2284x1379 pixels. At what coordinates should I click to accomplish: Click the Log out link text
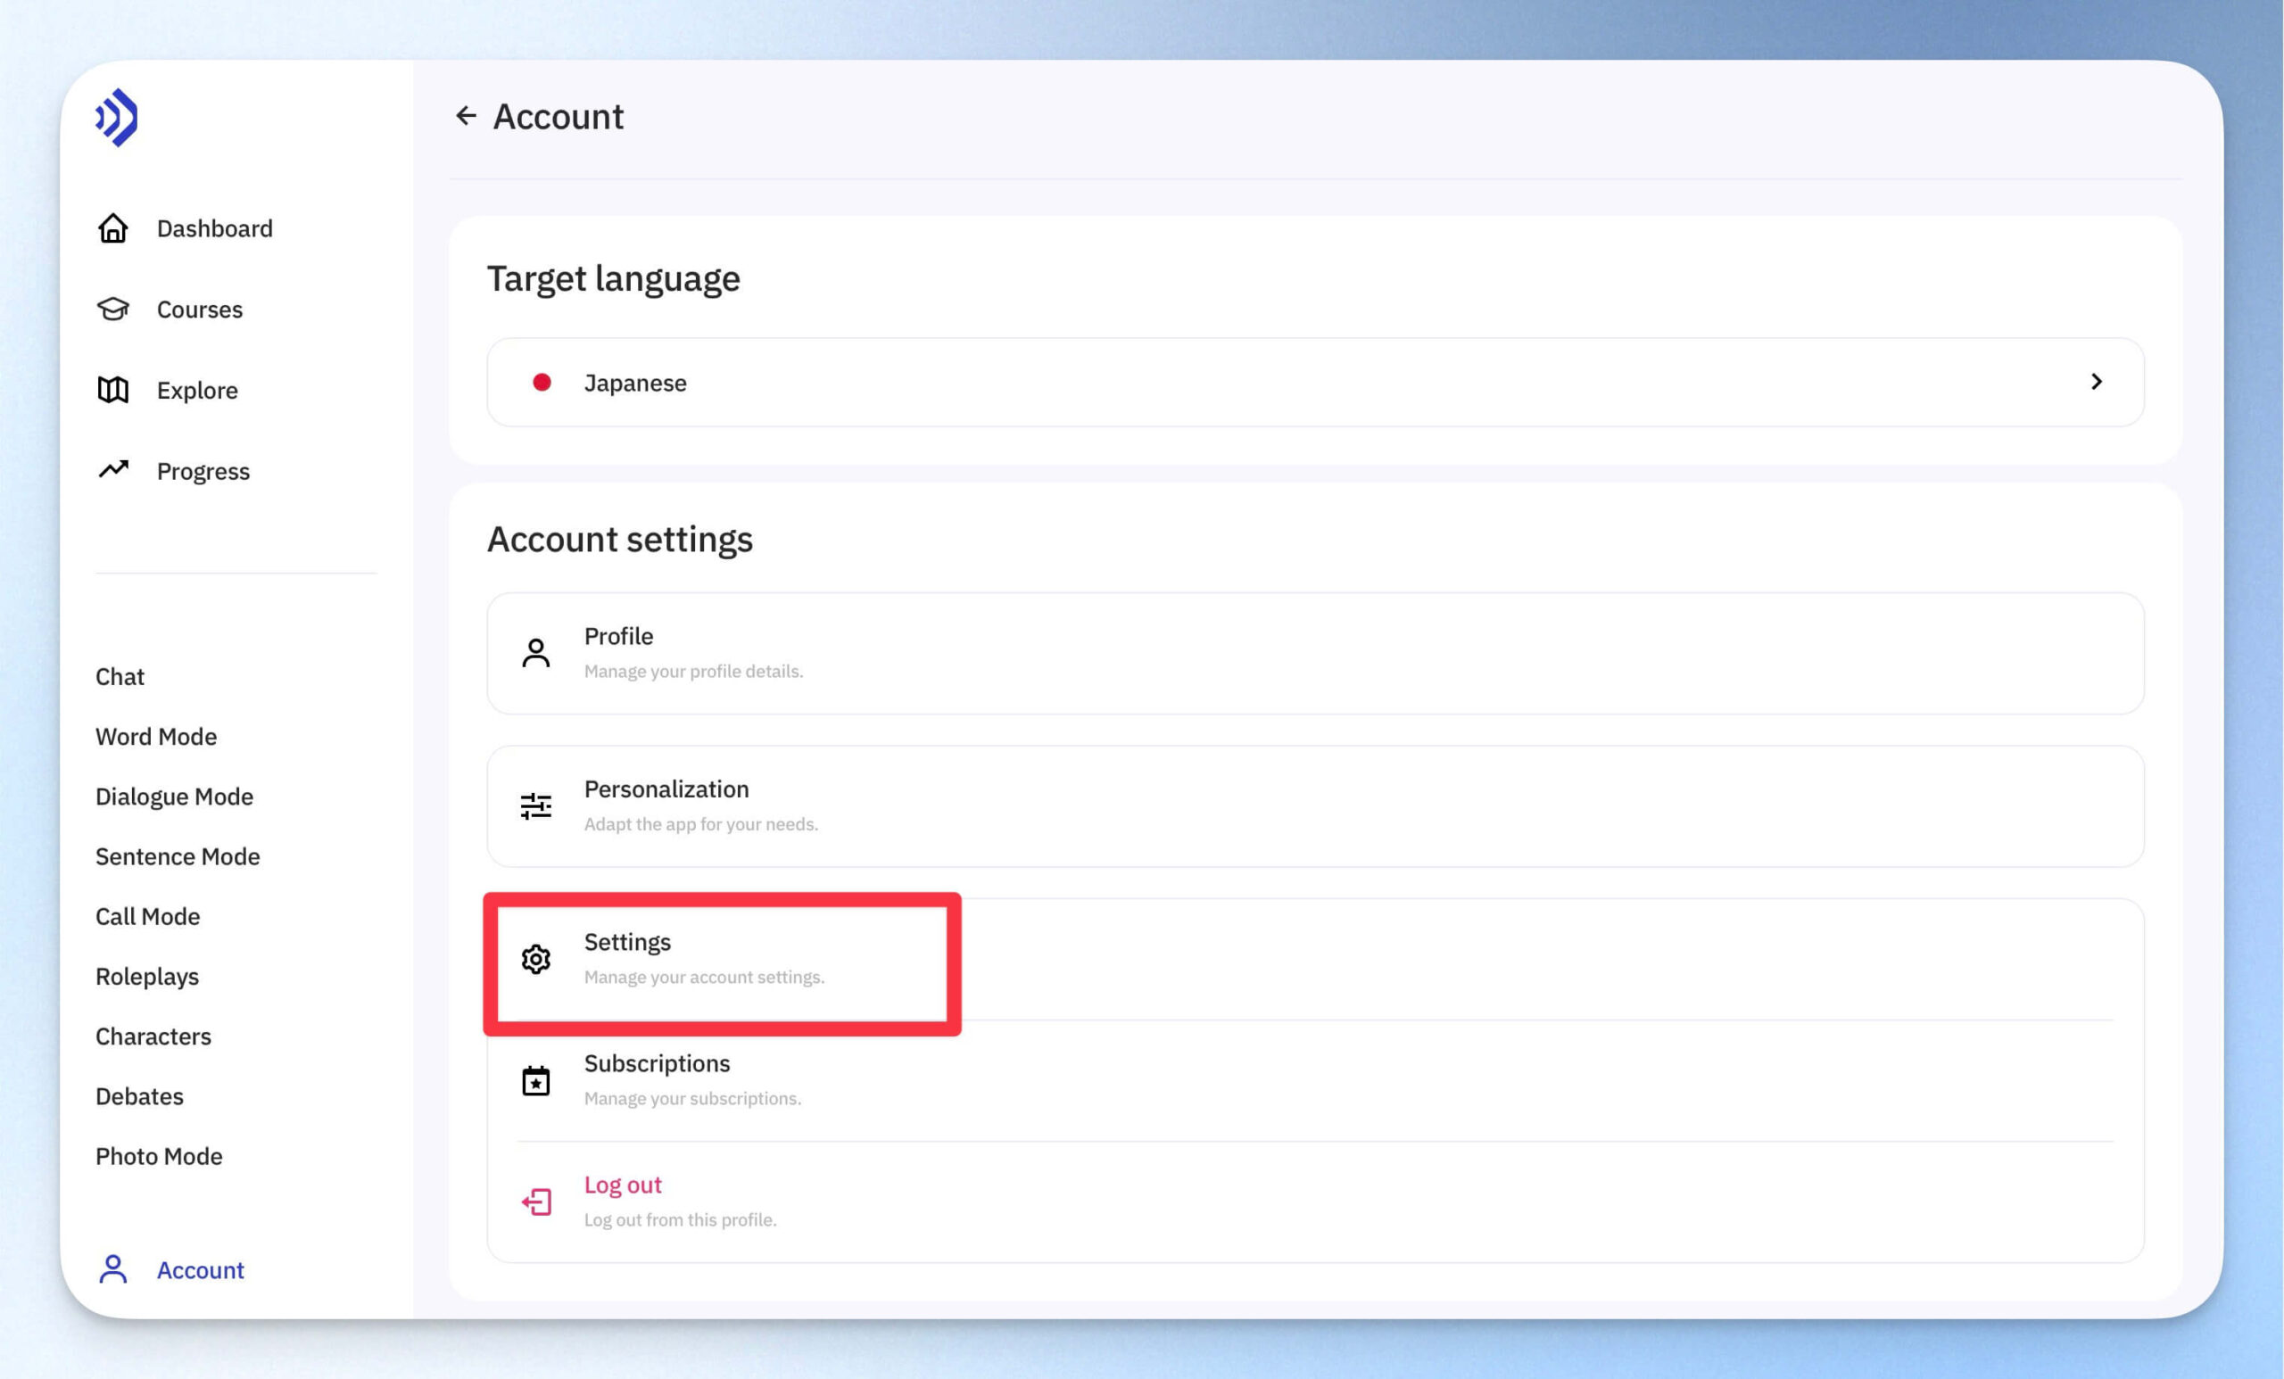tap(622, 1185)
